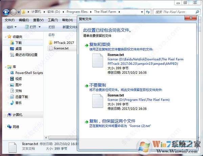Select the 文档 library
Screen dimensions: 203x156
click(x=19, y=91)
